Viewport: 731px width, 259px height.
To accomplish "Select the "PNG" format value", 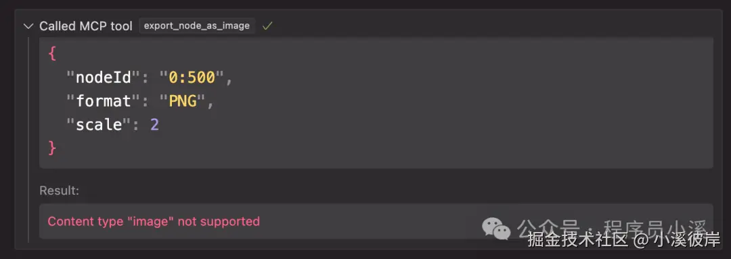I will pos(182,100).
